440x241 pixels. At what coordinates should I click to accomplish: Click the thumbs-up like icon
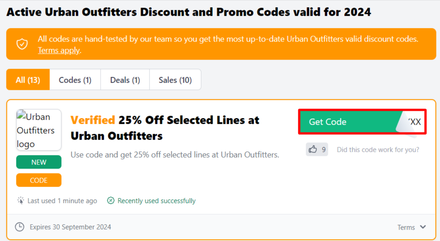312,149
